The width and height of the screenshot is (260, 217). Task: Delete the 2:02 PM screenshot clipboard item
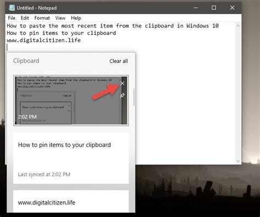pyautogui.click(x=122, y=83)
